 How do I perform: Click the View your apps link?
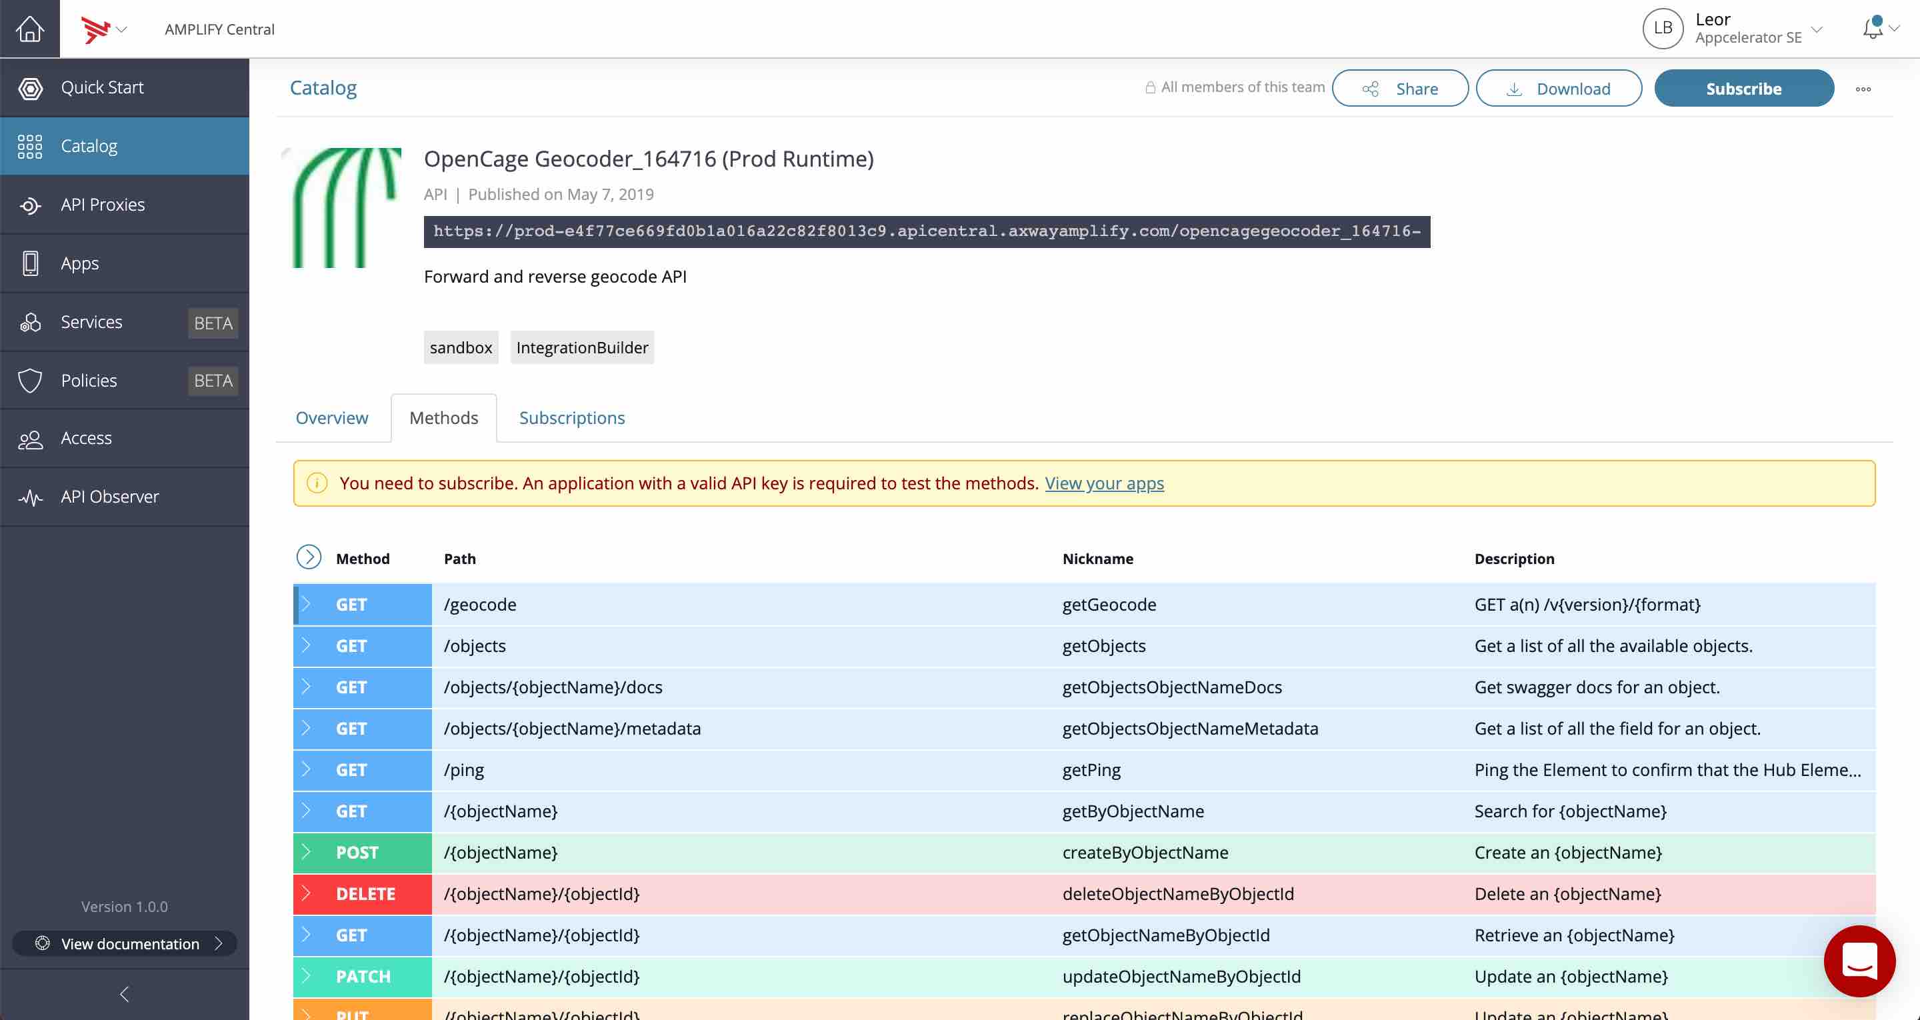click(x=1104, y=483)
